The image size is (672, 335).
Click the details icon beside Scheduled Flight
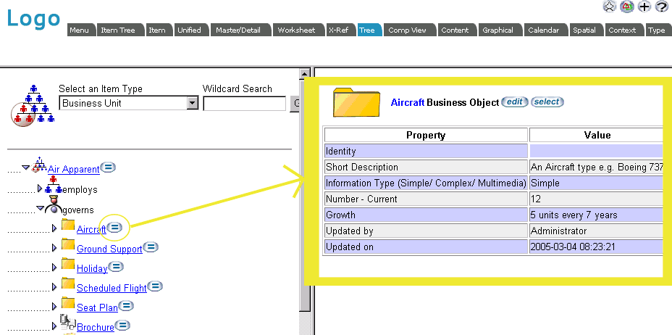tap(155, 286)
